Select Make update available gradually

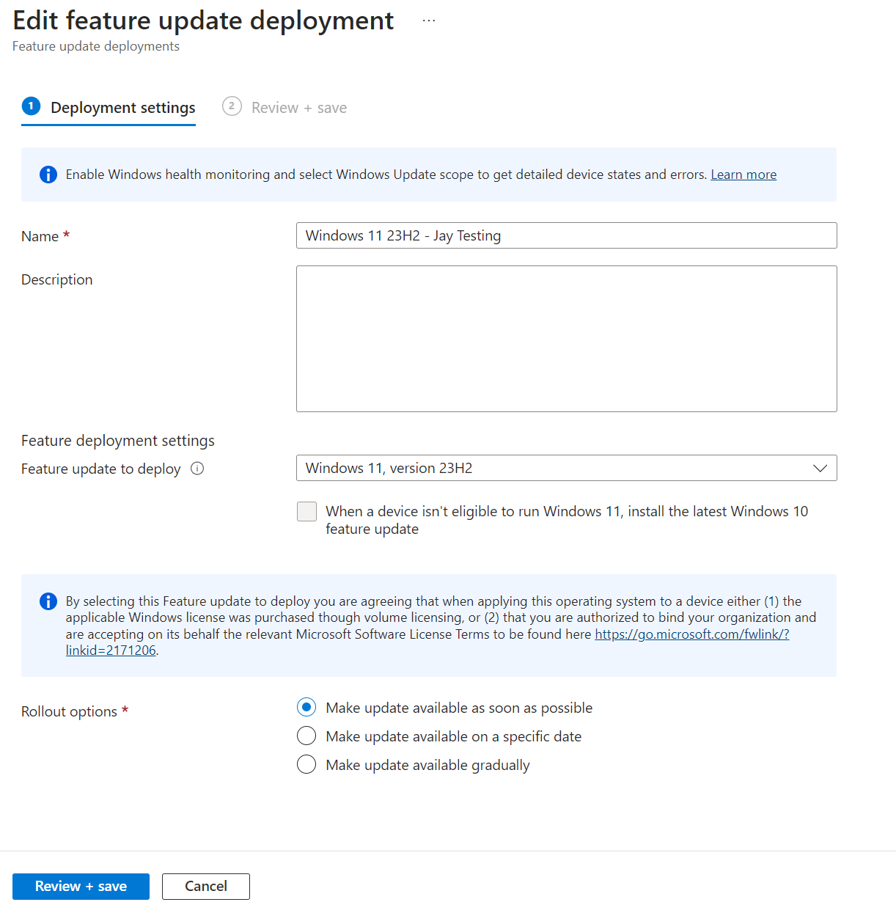(x=306, y=764)
